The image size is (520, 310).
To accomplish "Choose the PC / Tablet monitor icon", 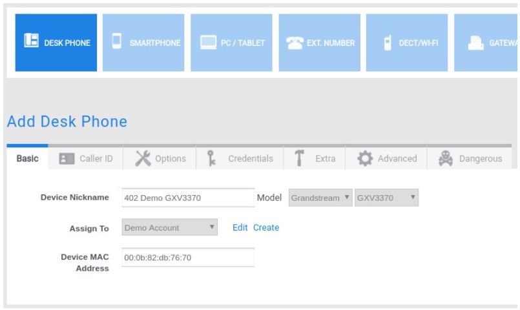I will [207, 43].
